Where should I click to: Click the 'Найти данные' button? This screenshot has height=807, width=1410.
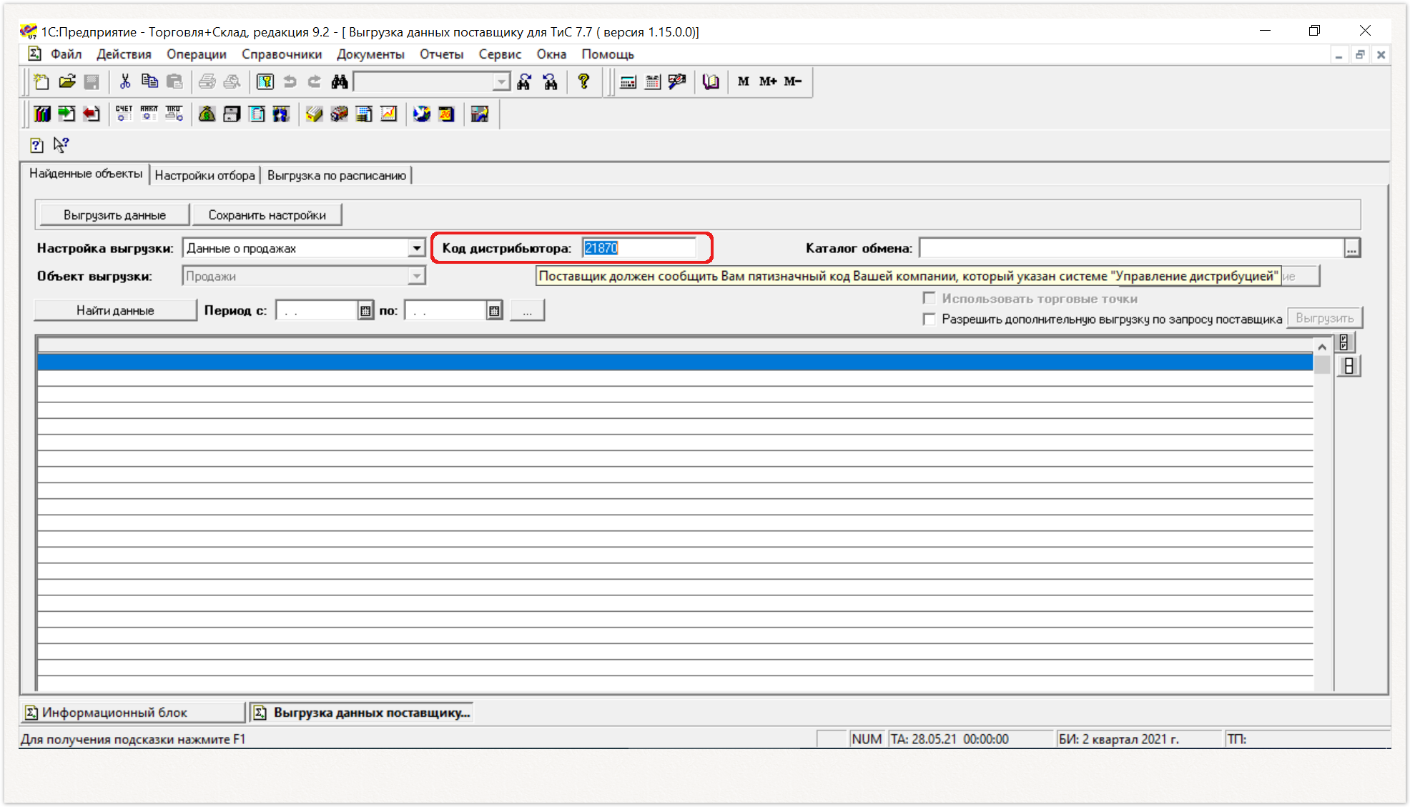point(115,310)
